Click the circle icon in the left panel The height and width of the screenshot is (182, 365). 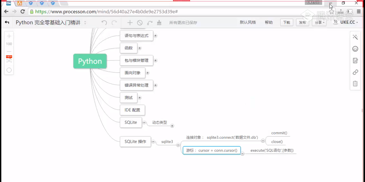(9, 70)
